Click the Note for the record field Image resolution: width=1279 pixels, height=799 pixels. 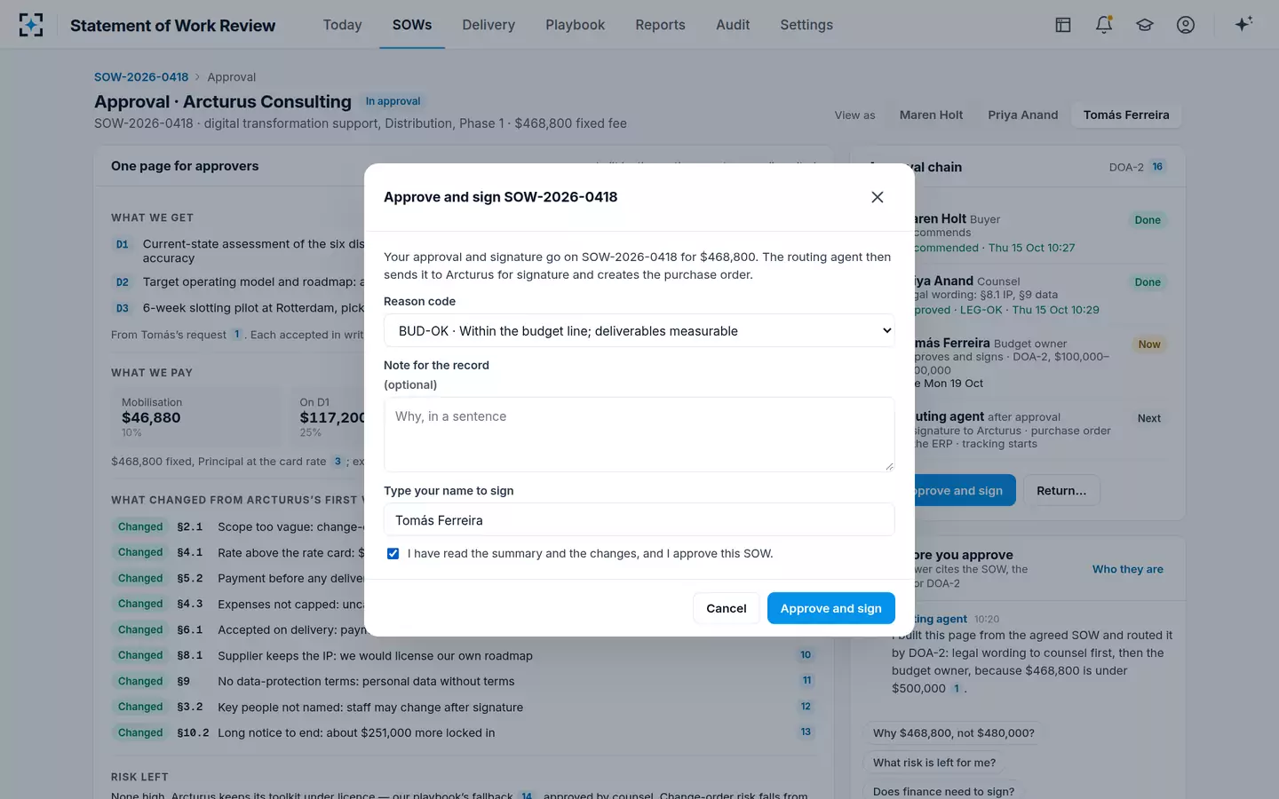coord(639,434)
